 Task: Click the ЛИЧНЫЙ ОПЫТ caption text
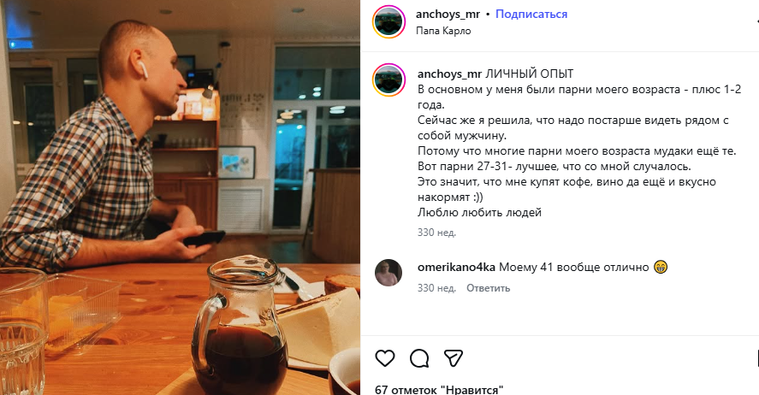click(529, 74)
